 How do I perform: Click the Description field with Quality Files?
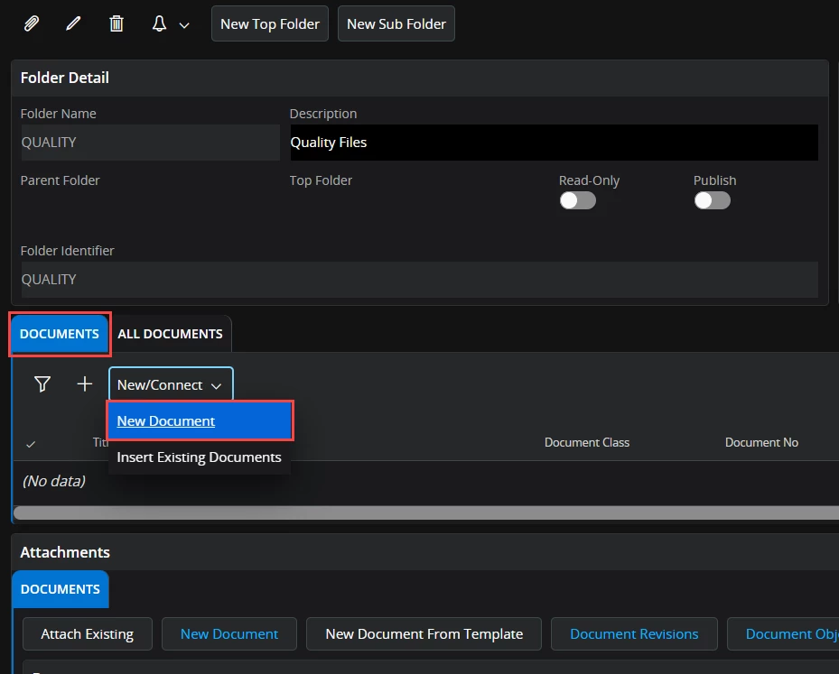point(553,143)
